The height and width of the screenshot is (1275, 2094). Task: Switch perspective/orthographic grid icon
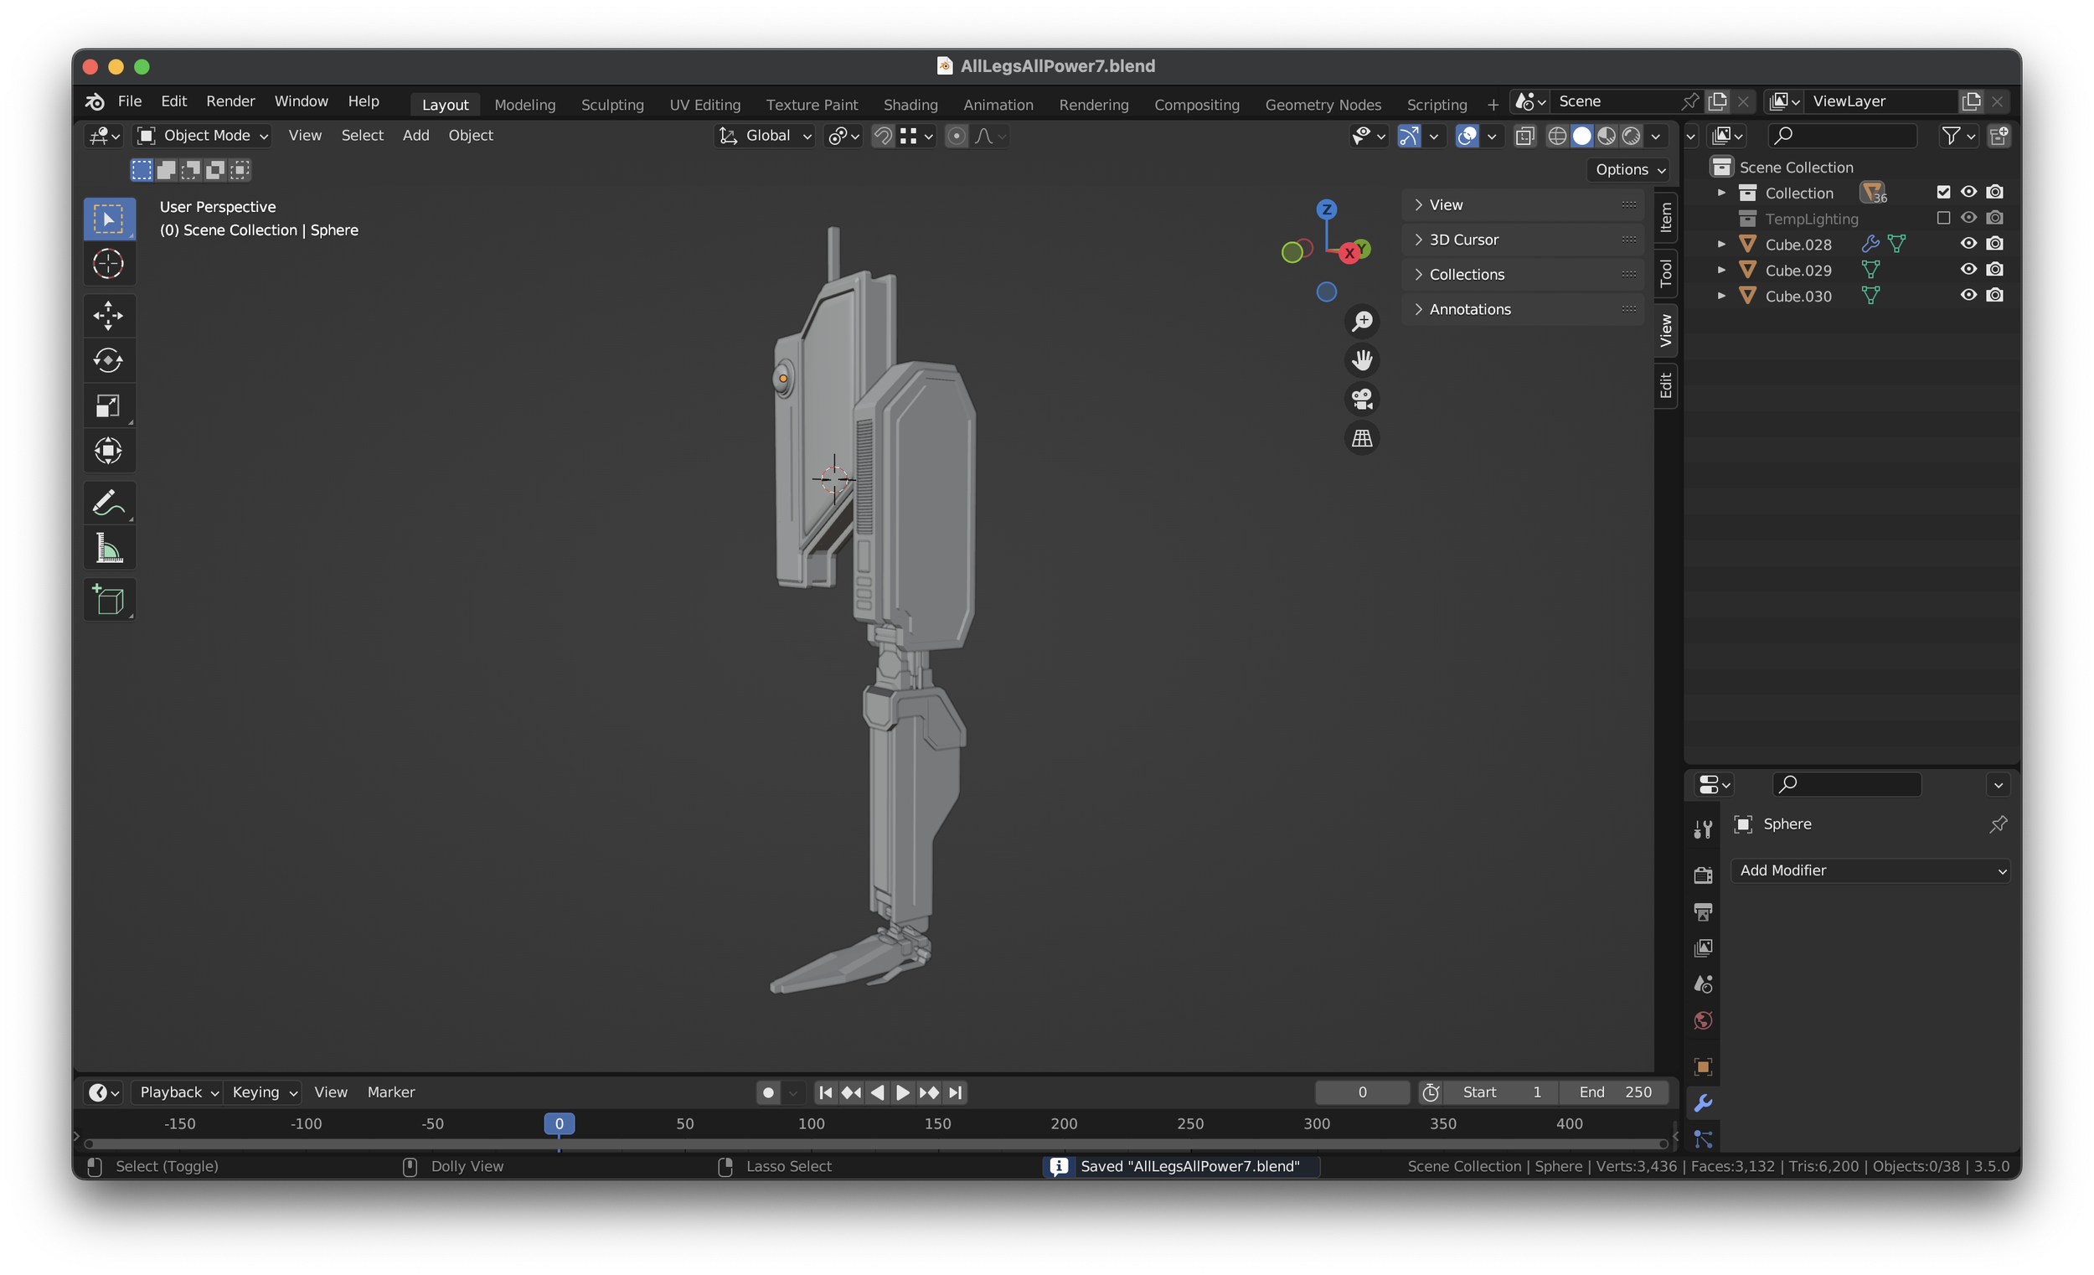point(1362,438)
